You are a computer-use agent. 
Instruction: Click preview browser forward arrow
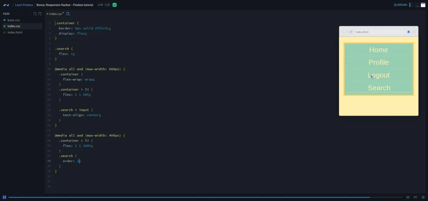point(347,32)
